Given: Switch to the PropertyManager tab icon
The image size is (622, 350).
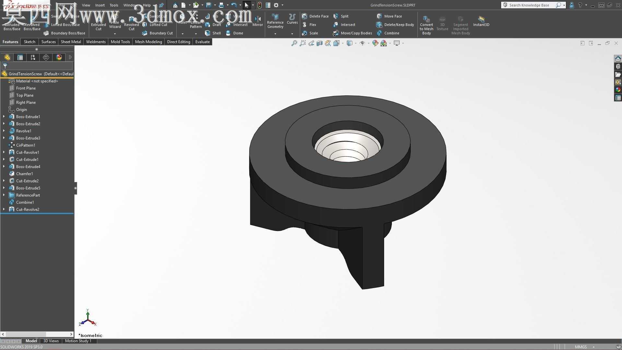Looking at the screenshot, I should click(x=20, y=57).
